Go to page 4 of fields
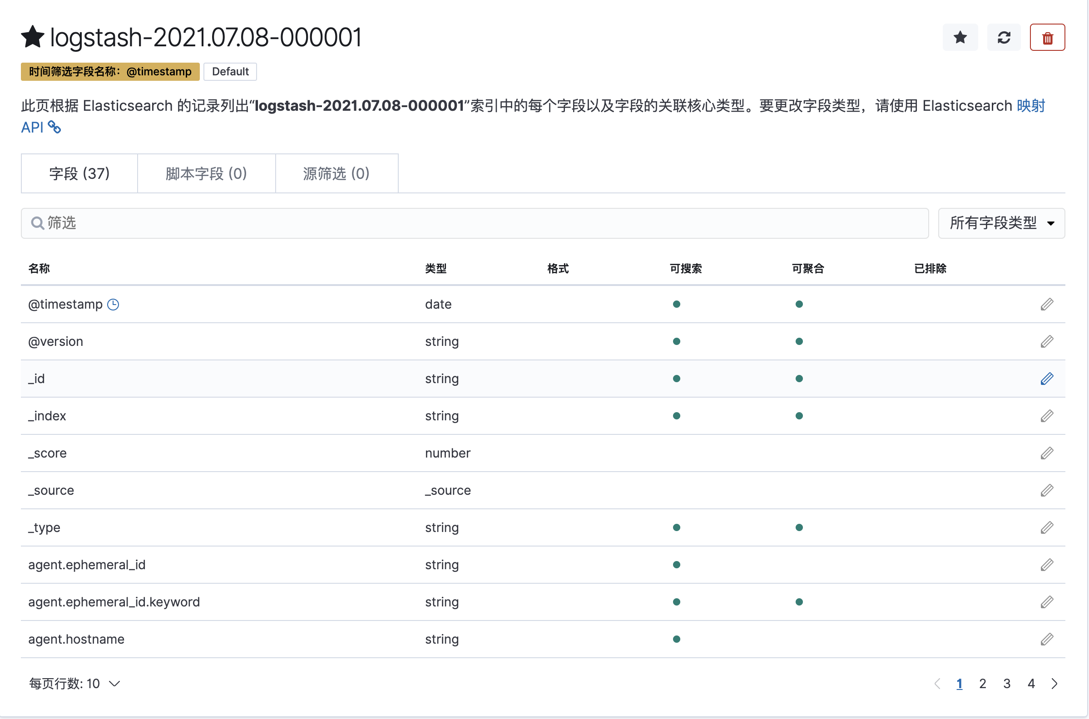 coord(1031,684)
